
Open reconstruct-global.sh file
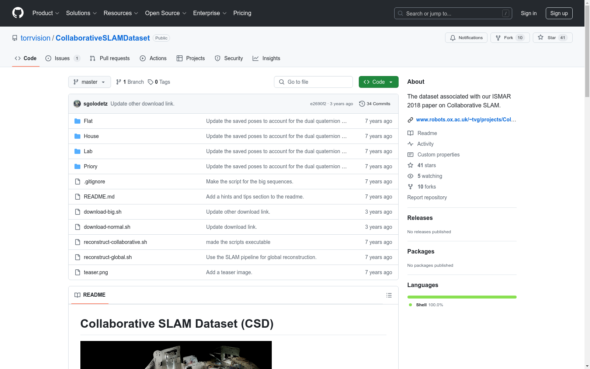pyautogui.click(x=108, y=257)
